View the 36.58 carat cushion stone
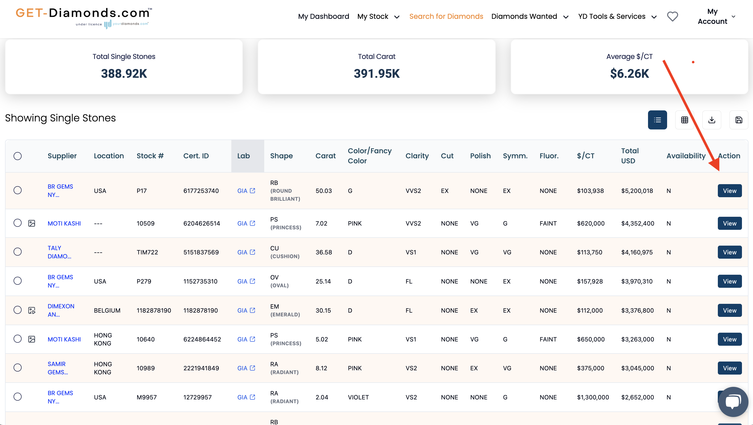The height and width of the screenshot is (425, 753). (730, 252)
